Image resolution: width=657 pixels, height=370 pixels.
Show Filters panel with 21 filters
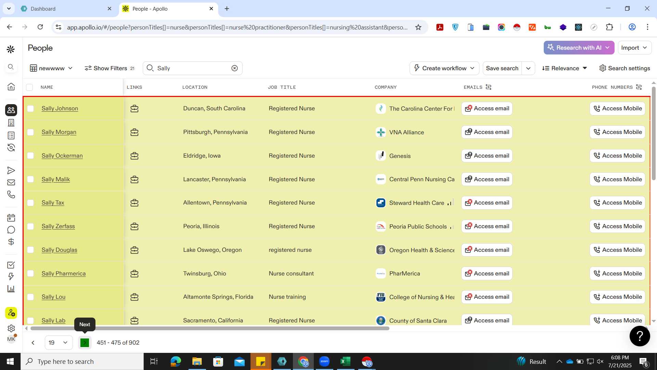[109, 68]
